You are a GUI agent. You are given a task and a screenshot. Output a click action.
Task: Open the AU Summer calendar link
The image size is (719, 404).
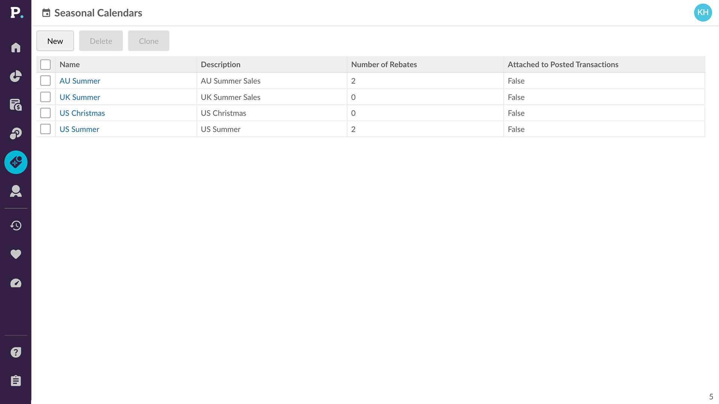(x=80, y=81)
